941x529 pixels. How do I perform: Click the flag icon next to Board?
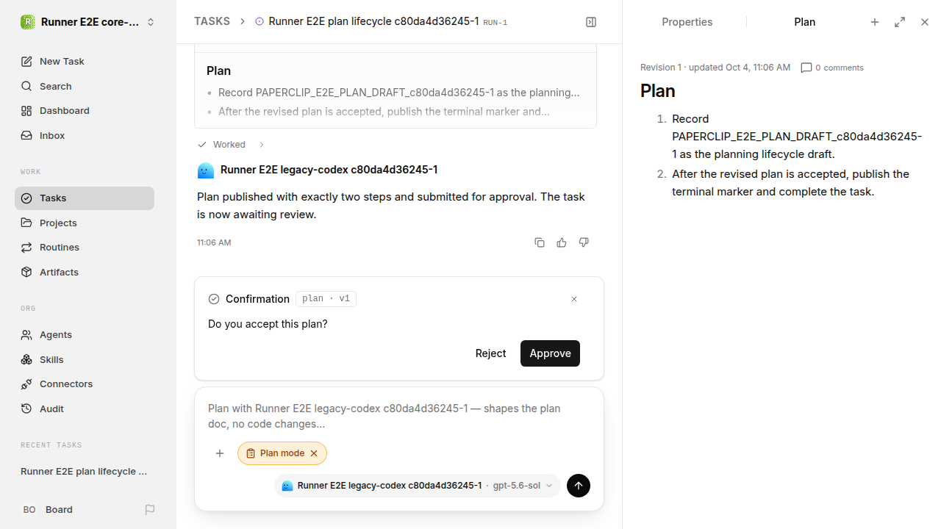(x=150, y=509)
